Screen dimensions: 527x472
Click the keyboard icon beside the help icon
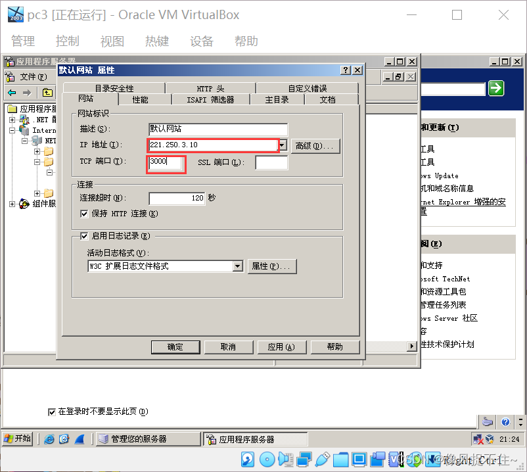click(487, 421)
